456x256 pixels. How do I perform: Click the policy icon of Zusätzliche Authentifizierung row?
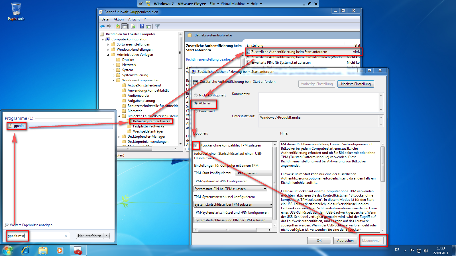coord(248,52)
